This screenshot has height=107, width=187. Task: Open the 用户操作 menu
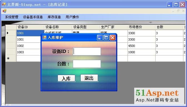[72, 17]
